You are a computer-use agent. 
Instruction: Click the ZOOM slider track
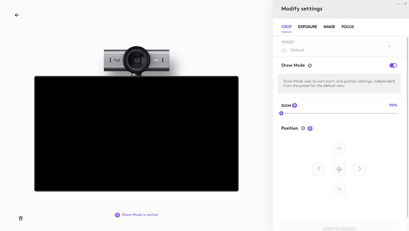339,113
